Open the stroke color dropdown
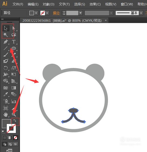Image resolution: width=147 pixels, height=152 pixels. (x=47, y=13)
